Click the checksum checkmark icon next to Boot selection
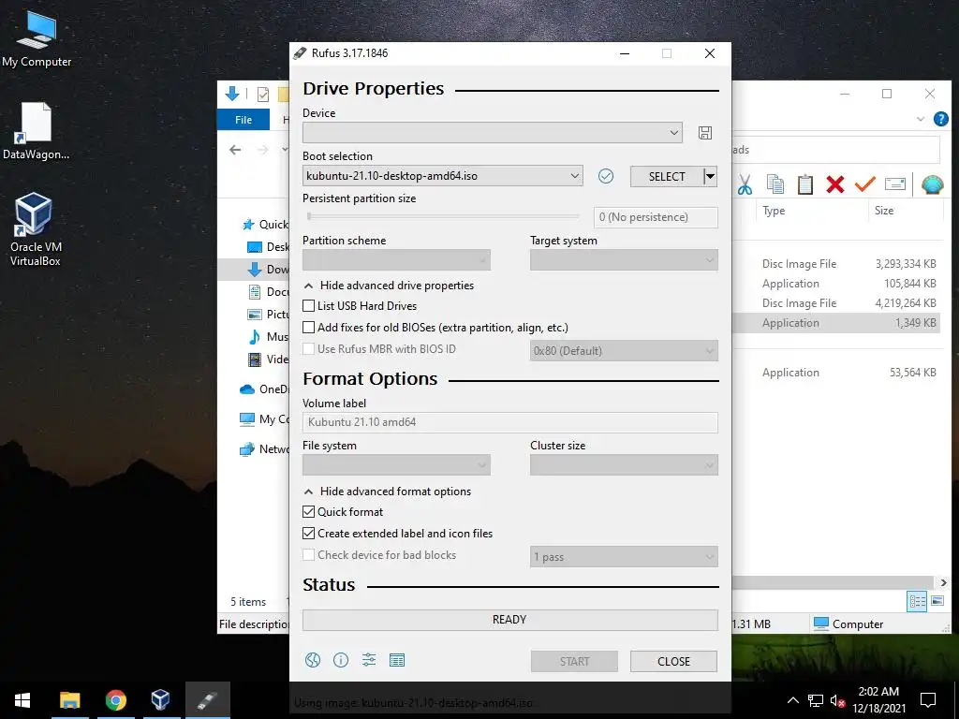 (x=606, y=176)
